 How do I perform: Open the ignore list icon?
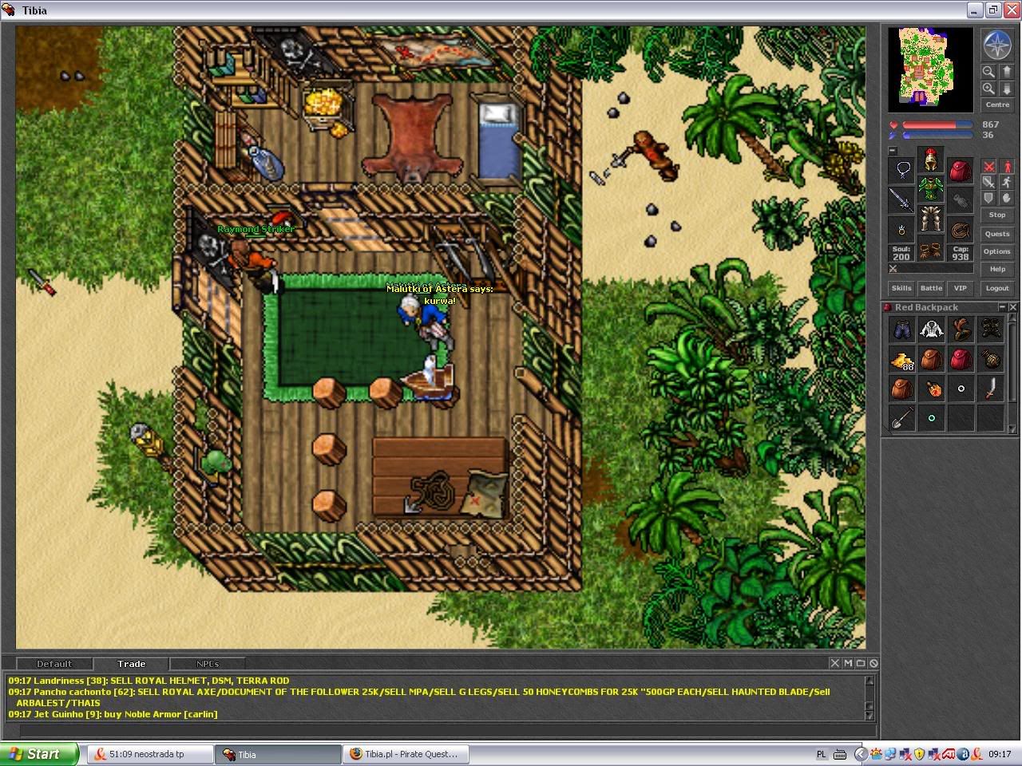pos(873,663)
